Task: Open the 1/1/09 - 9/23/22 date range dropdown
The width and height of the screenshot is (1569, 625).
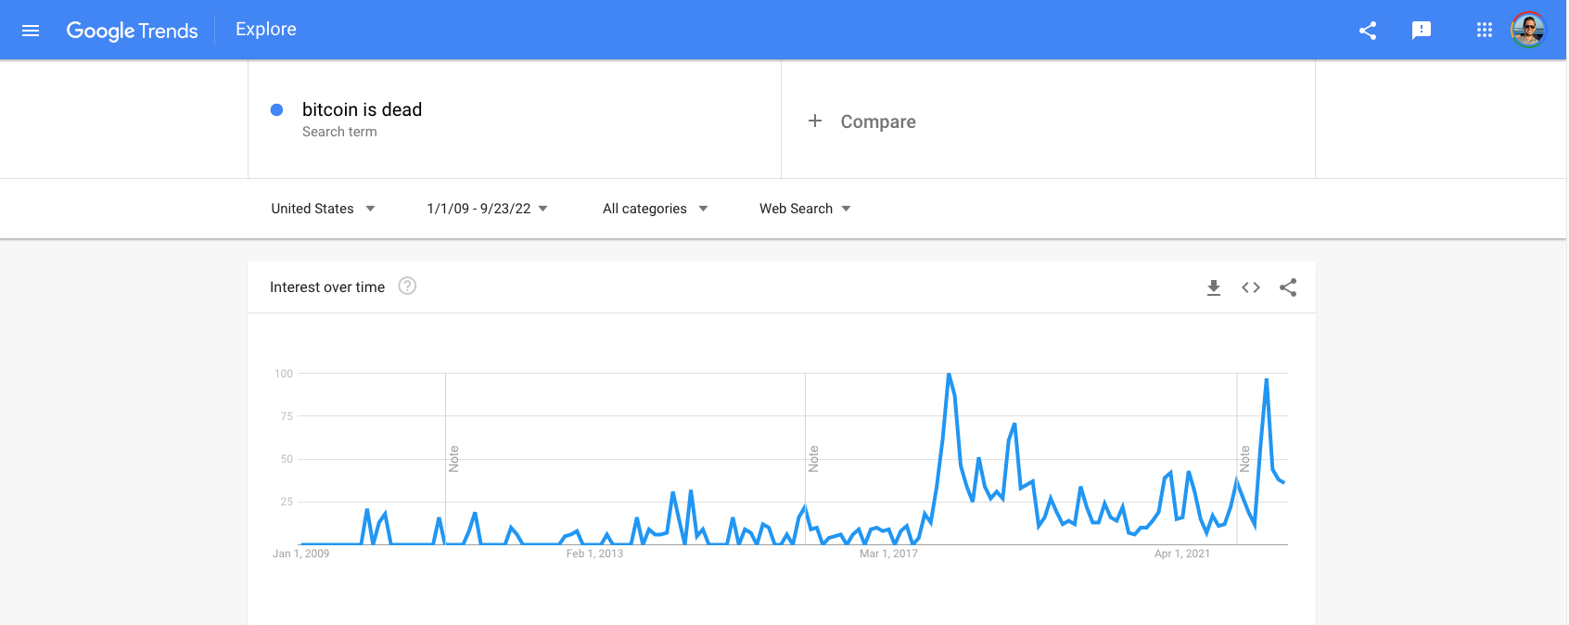Action: coord(487,209)
